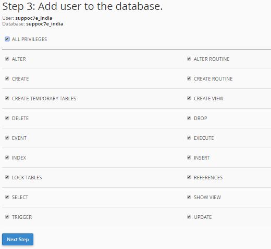Uncheck the ALL PRIVILEGES checkbox
This screenshot has height=249, width=271.
[7, 39]
